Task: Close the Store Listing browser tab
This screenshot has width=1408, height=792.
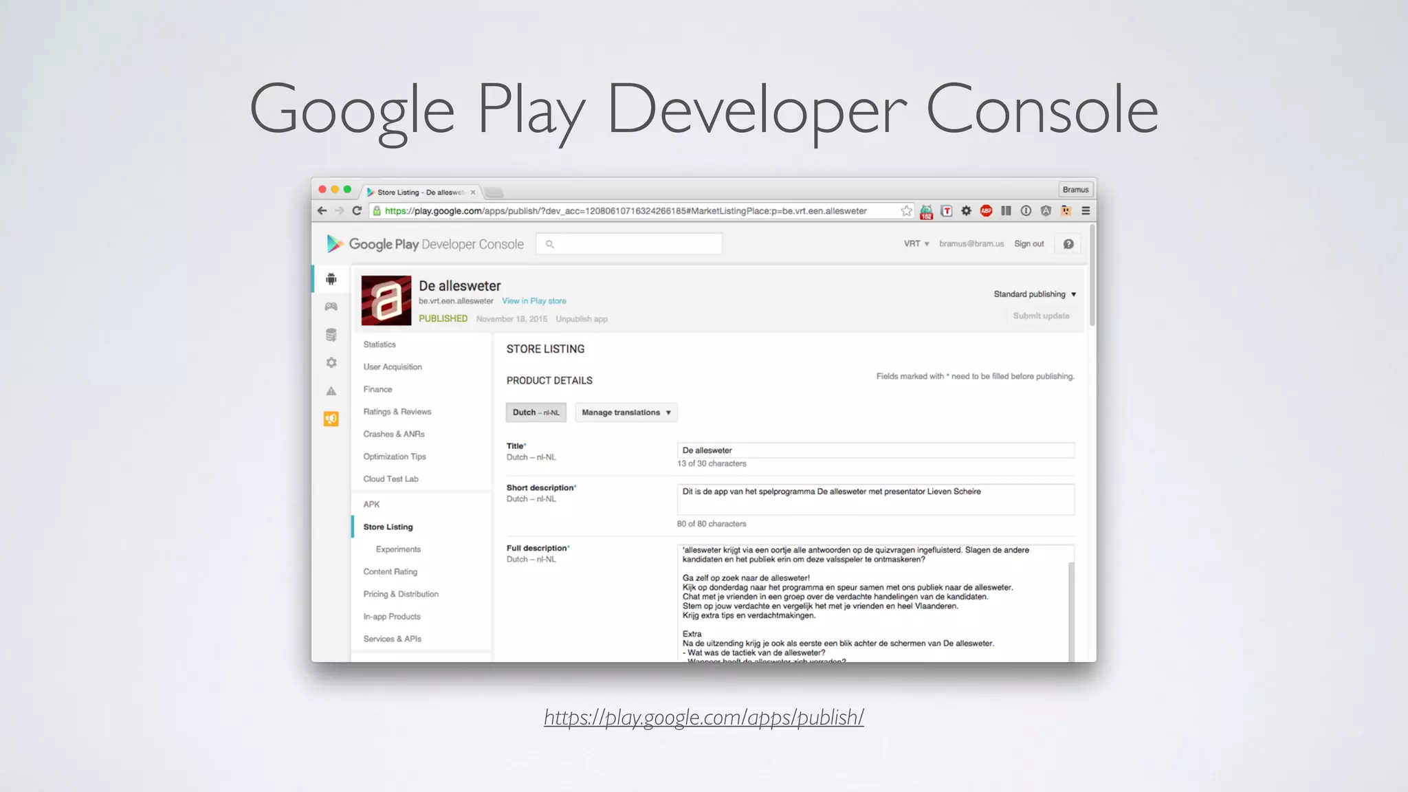Action: point(473,192)
